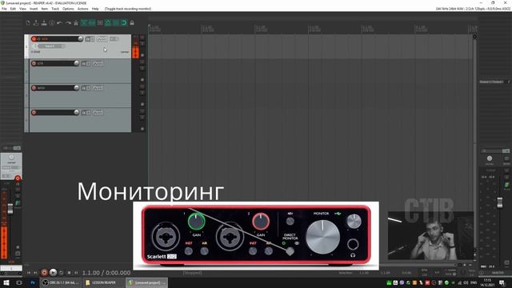Arm the unnamed fourth track for recording
The width and height of the screenshot is (512, 288).
(x=34, y=112)
